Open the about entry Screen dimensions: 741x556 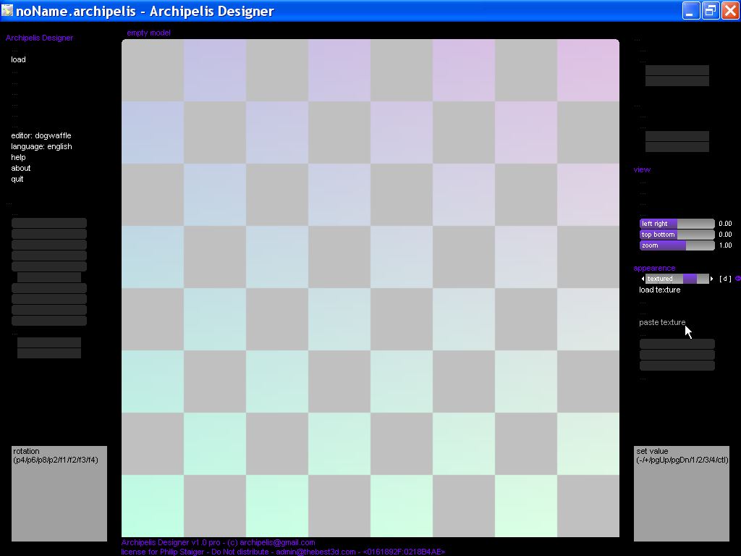(x=20, y=168)
